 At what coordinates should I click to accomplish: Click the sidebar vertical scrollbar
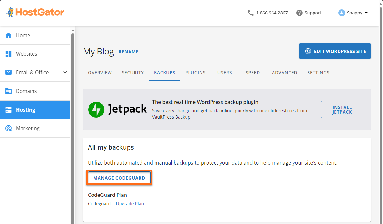click(73, 125)
